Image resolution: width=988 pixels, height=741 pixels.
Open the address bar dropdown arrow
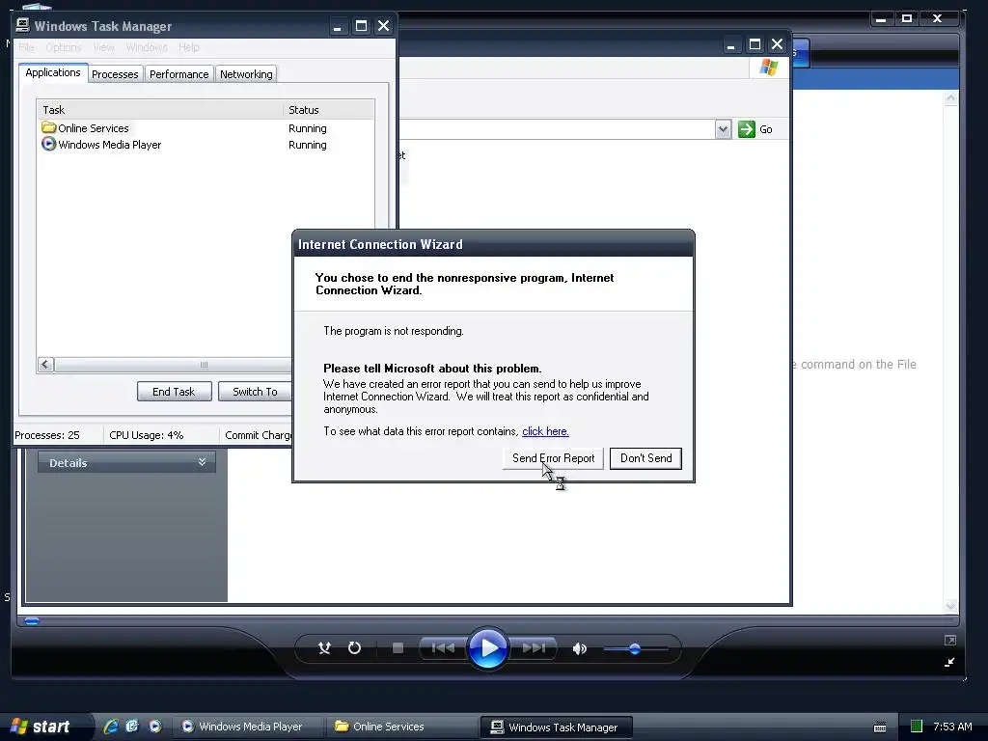723,129
